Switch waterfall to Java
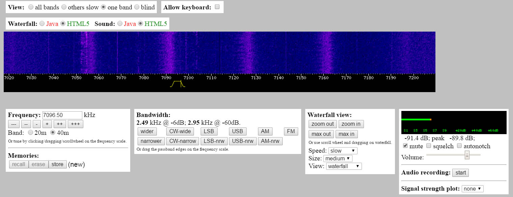Viewport: 513px width, 197px height. (x=42, y=24)
